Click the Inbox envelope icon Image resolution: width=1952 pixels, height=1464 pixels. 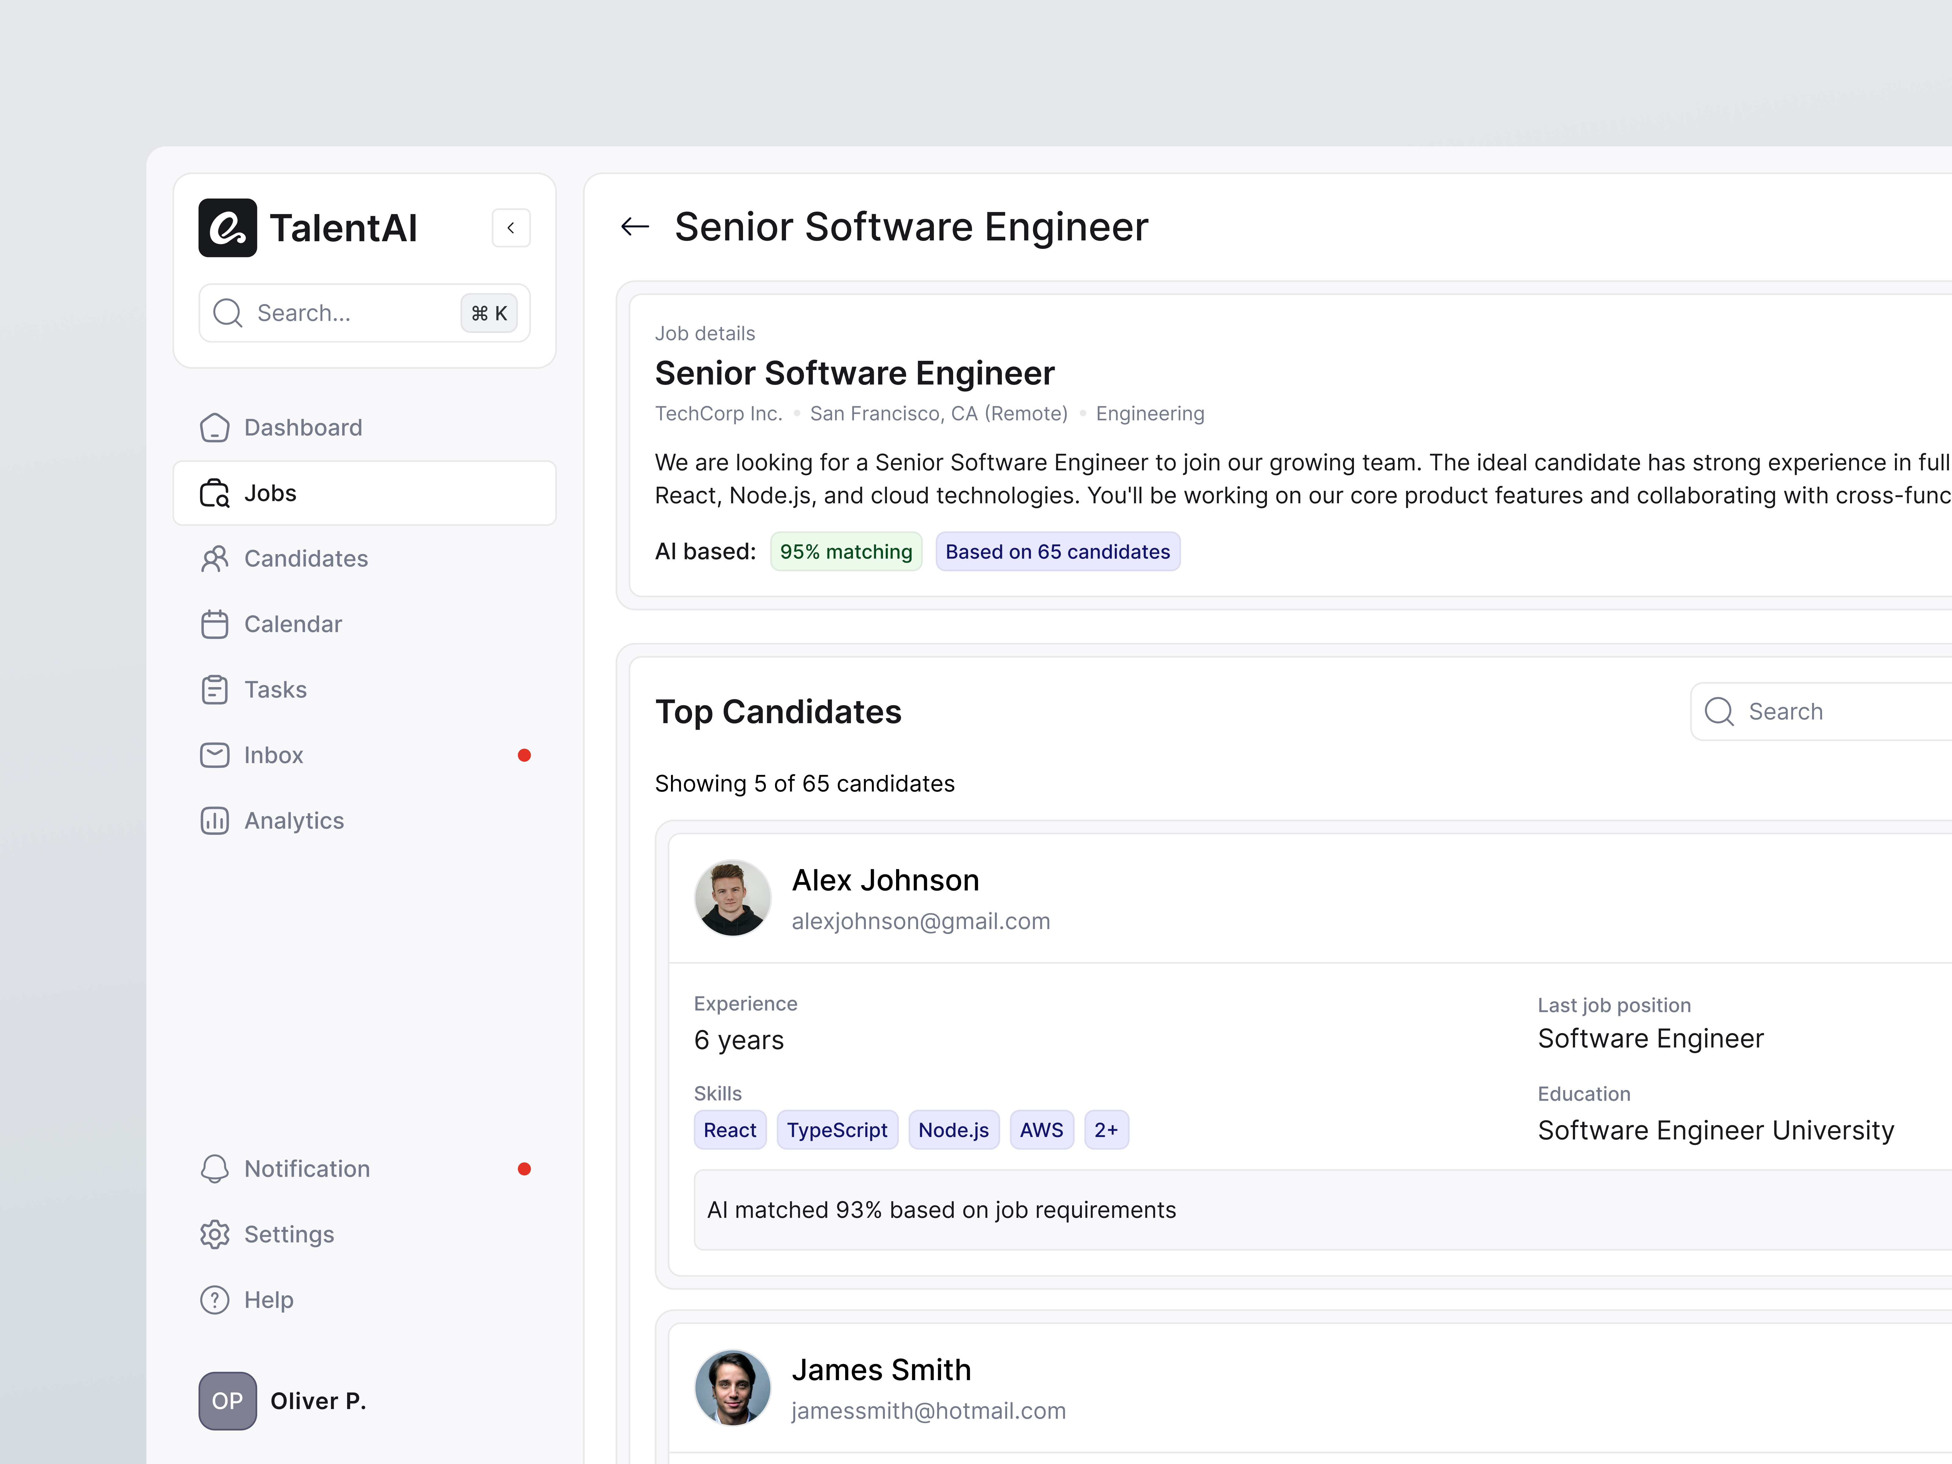pos(214,755)
